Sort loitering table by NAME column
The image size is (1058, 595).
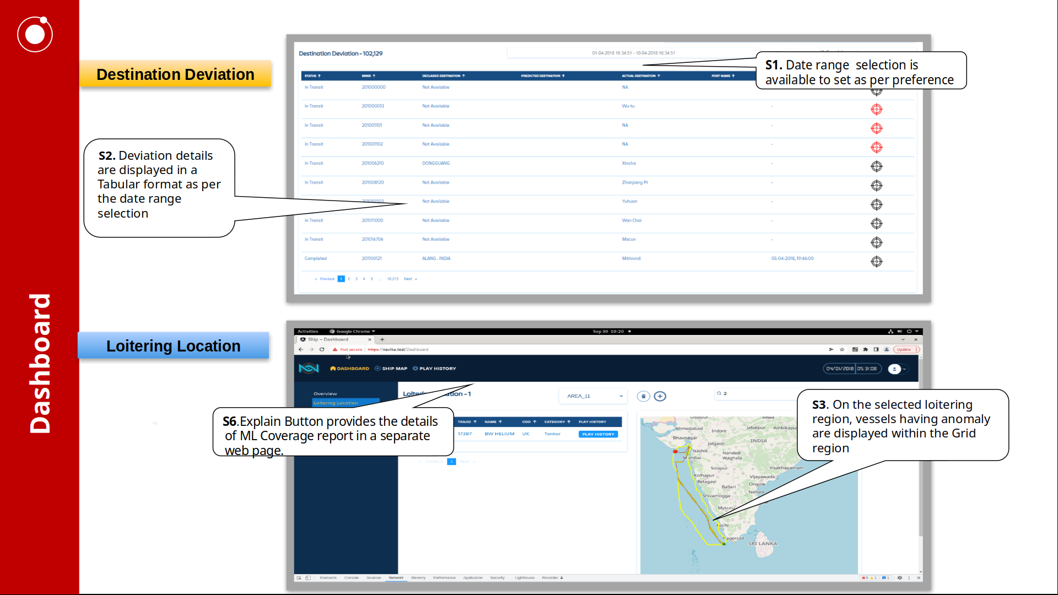coord(493,422)
